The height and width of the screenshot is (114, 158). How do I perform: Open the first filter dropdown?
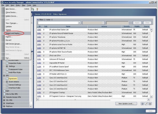tap(79, 23)
